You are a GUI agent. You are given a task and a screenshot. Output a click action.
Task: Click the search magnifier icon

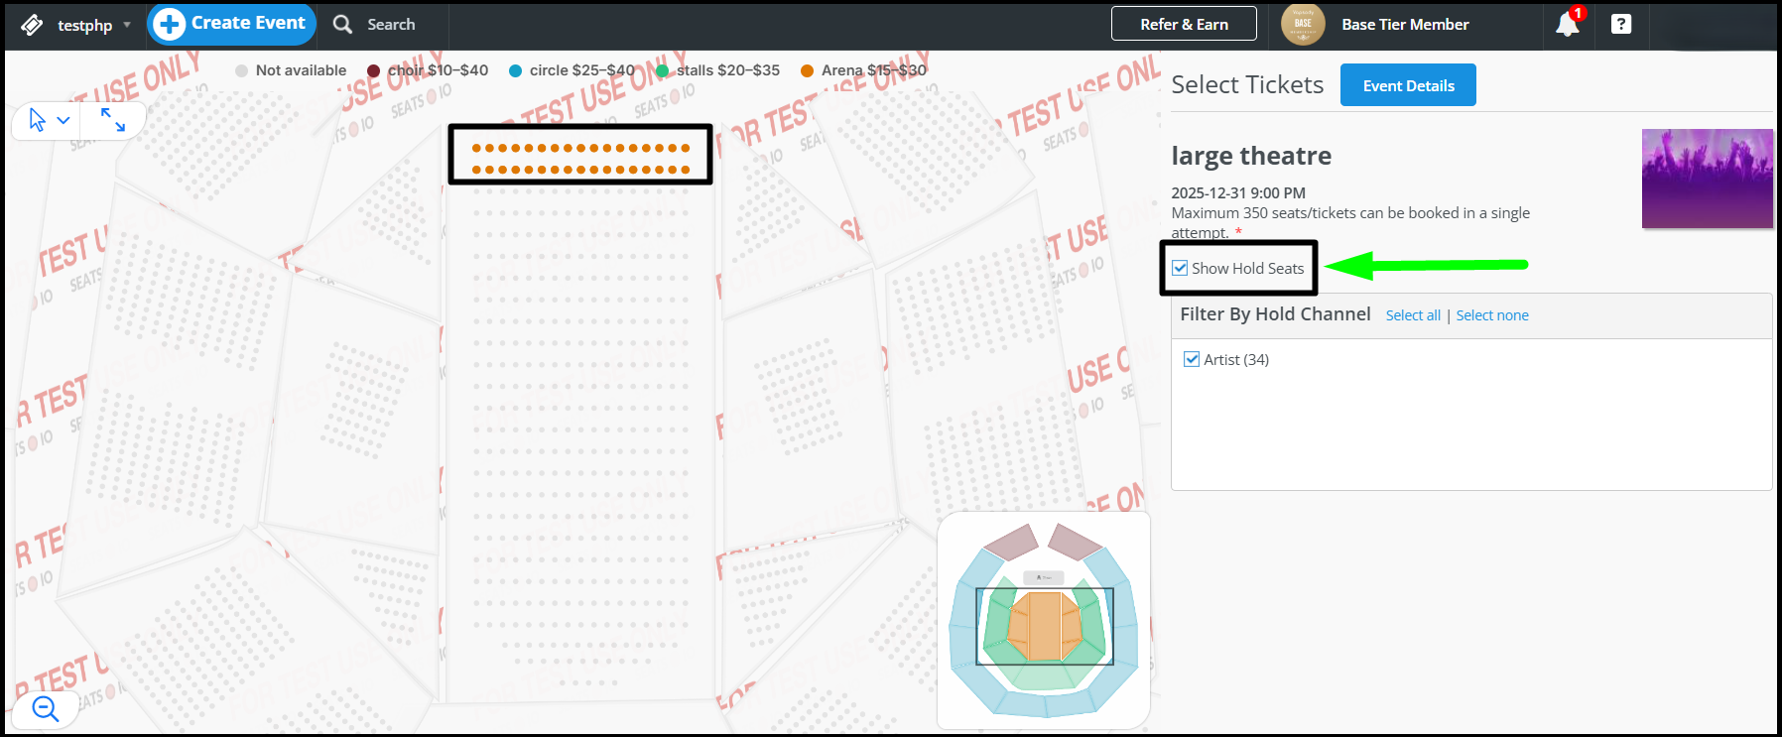(342, 24)
